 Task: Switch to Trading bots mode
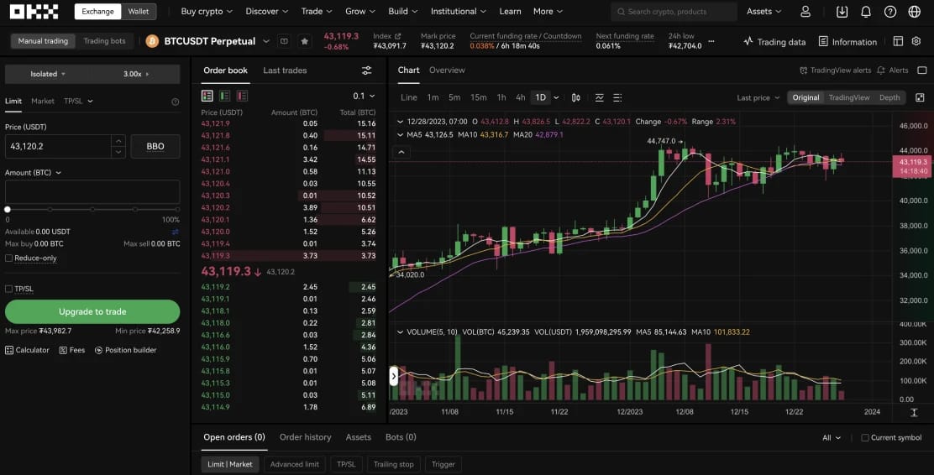coord(104,41)
